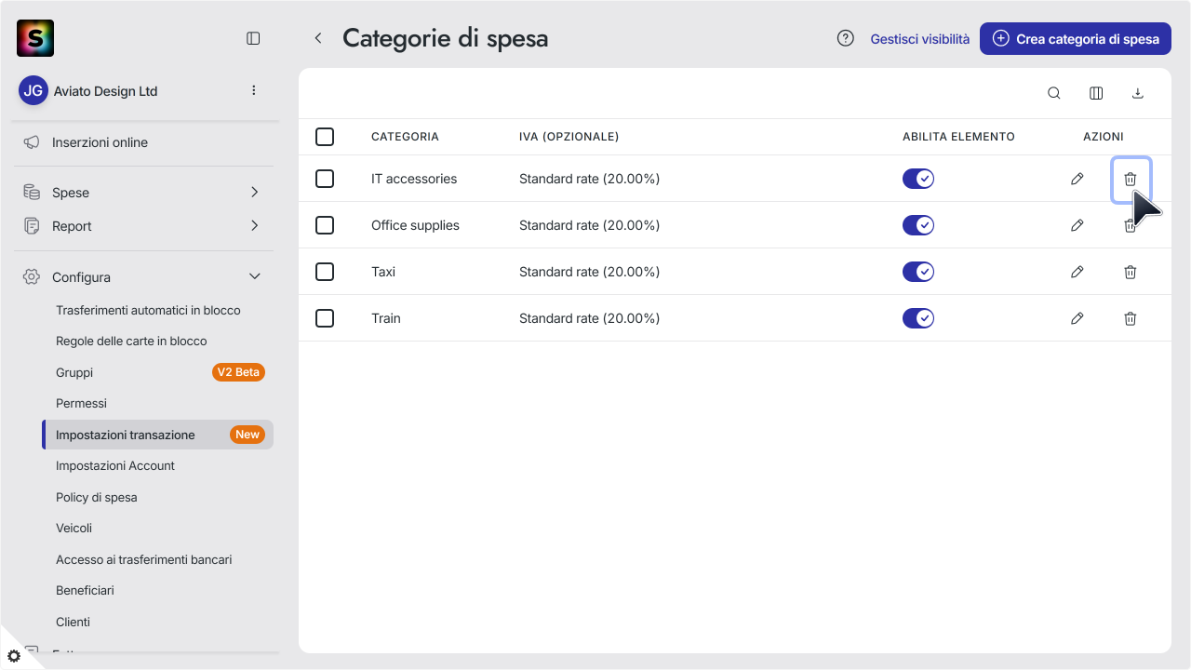Delete the Train category

coord(1131,318)
